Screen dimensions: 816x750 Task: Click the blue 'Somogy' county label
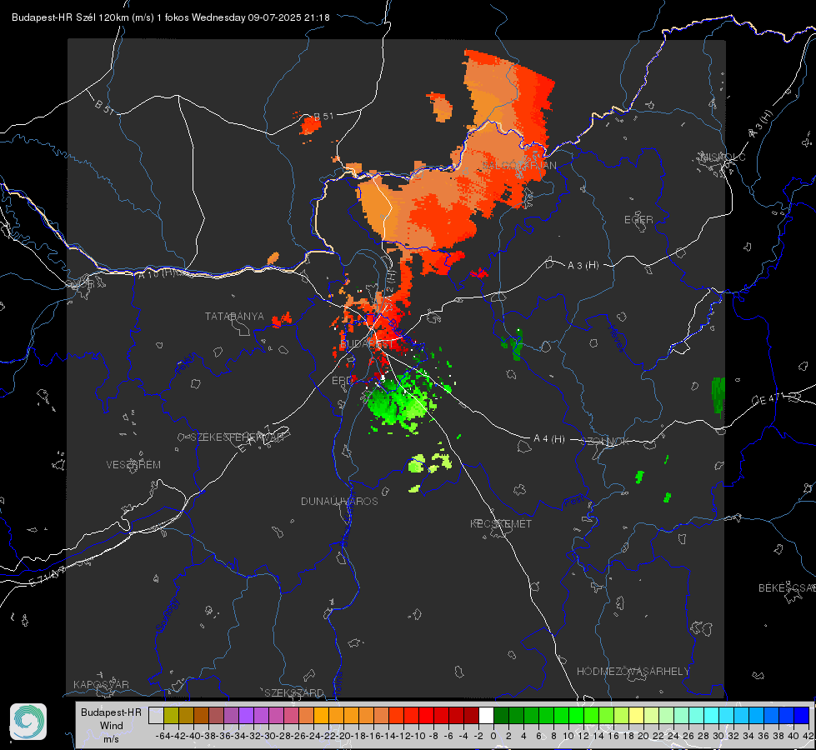click(x=168, y=615)
